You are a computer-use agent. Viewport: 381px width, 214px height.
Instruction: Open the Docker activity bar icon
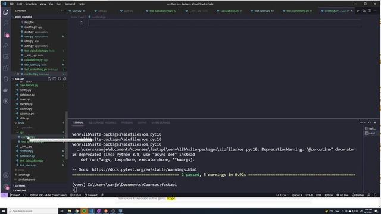(5, 90)
